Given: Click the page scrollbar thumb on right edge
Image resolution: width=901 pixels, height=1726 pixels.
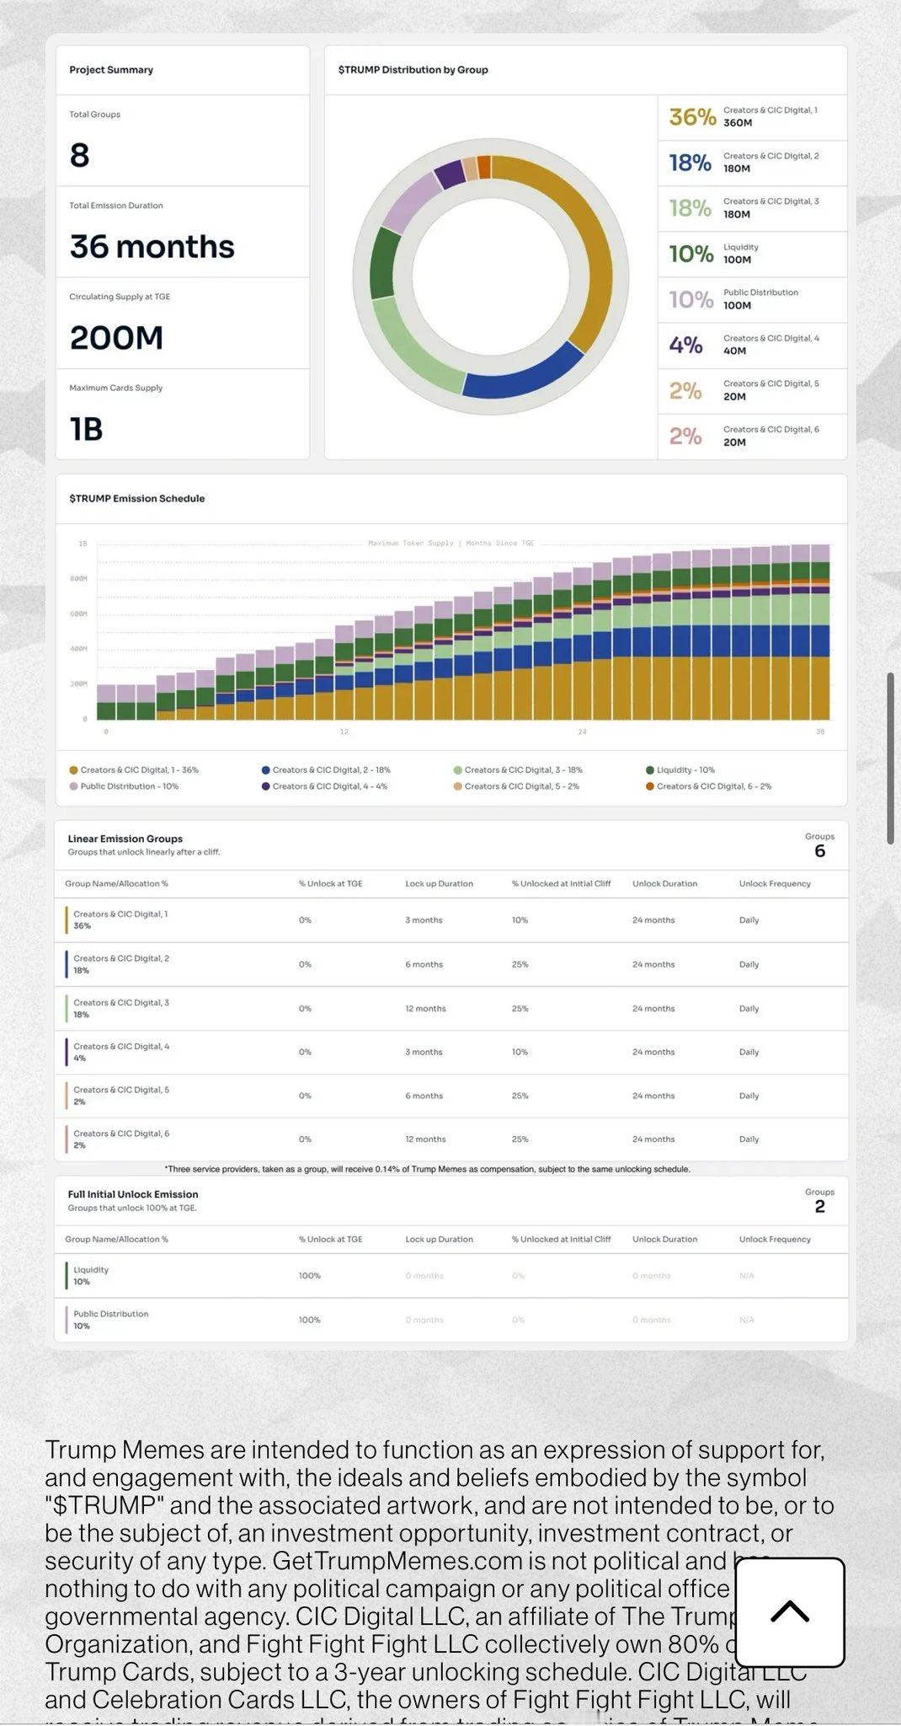Looking at the screenshot, I should (x=890, y=758).
